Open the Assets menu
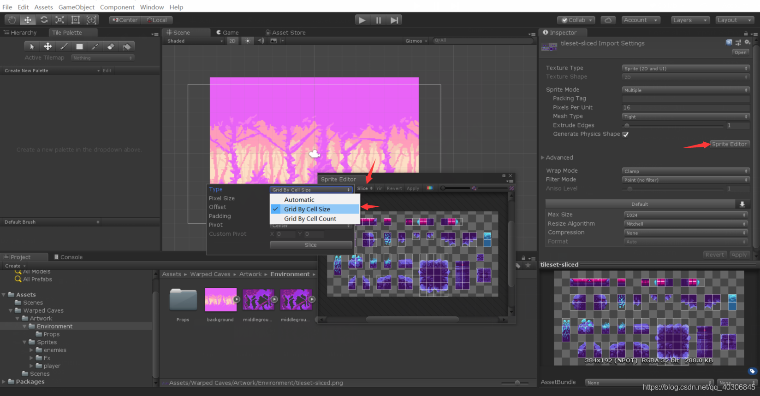760x396 pixels. (x=44, y=7)
